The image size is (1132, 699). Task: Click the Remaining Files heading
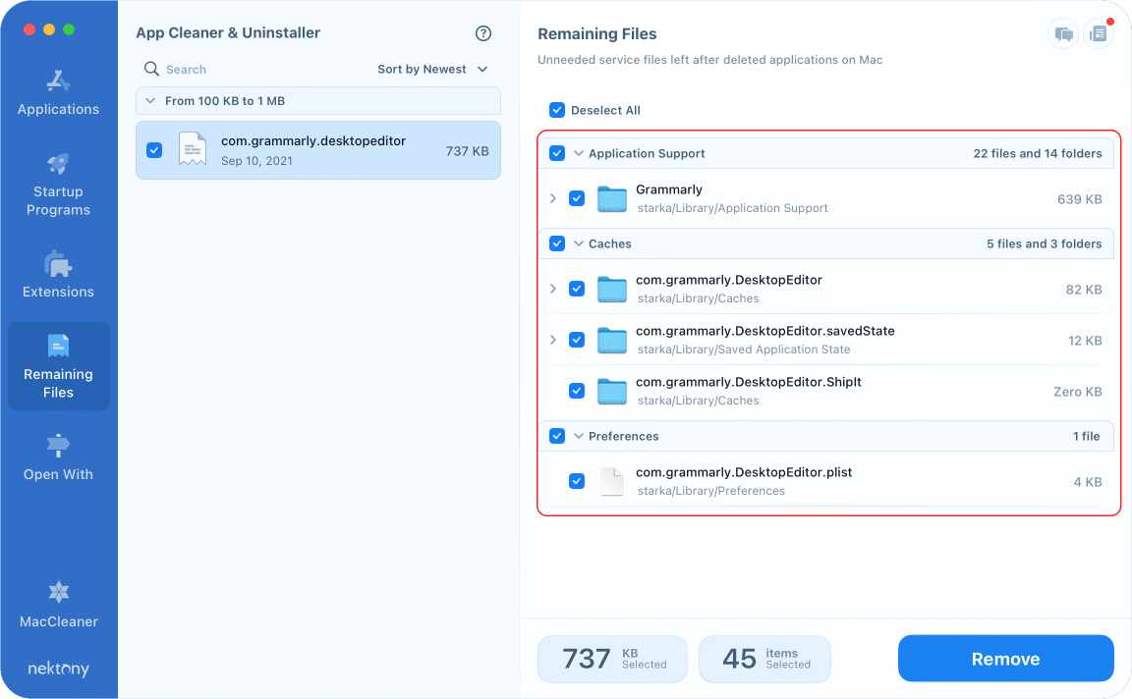tap(597, 34)
